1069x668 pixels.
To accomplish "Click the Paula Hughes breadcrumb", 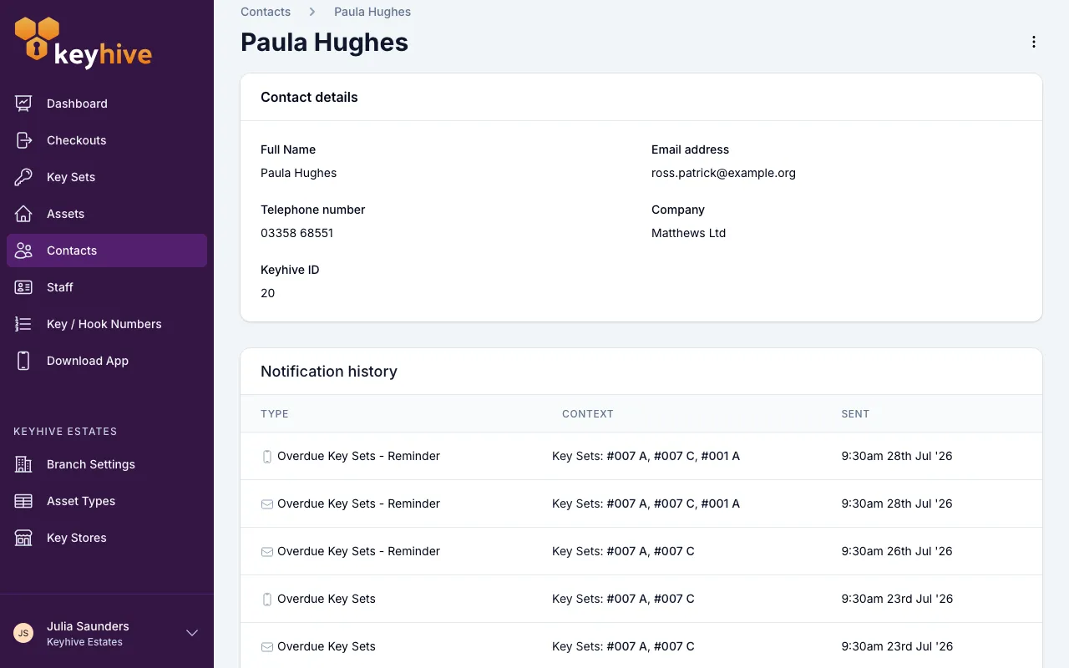I will pyautogui.click(x=372, y=12).
